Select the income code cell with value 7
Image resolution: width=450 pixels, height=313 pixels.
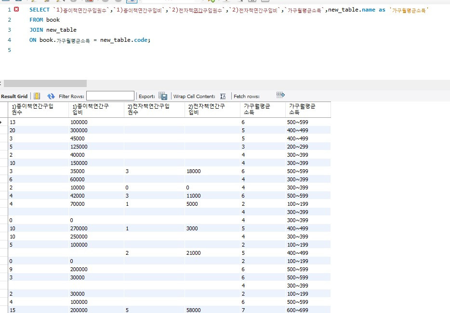(263, 310)
